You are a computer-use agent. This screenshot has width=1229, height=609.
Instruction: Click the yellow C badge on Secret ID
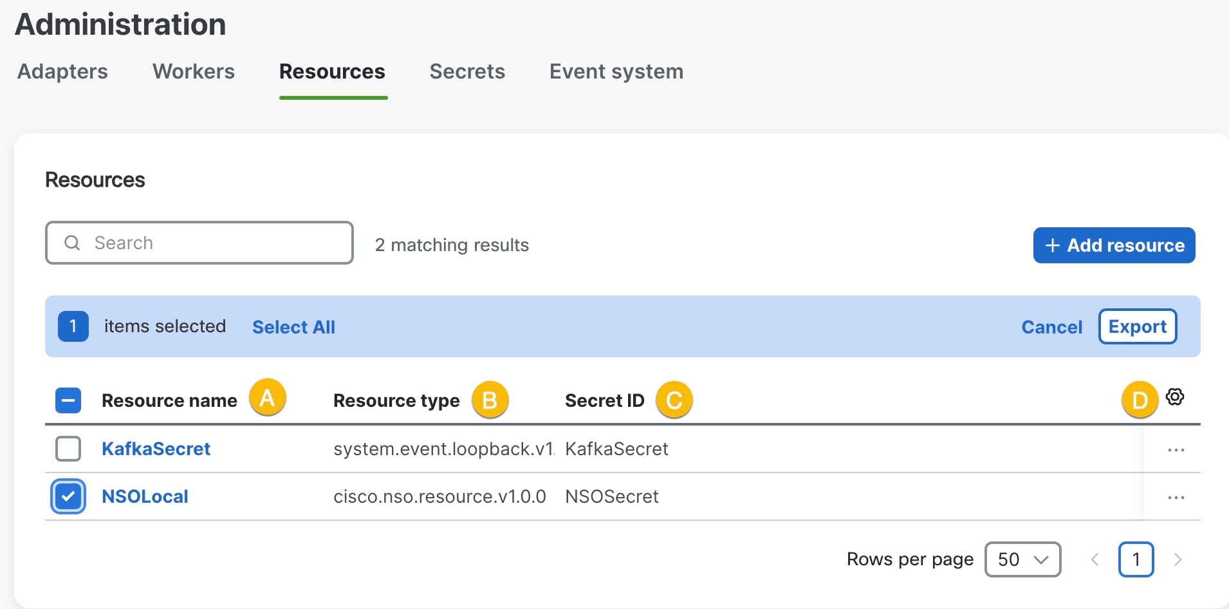pyautogui.click(x=673, y=399)
